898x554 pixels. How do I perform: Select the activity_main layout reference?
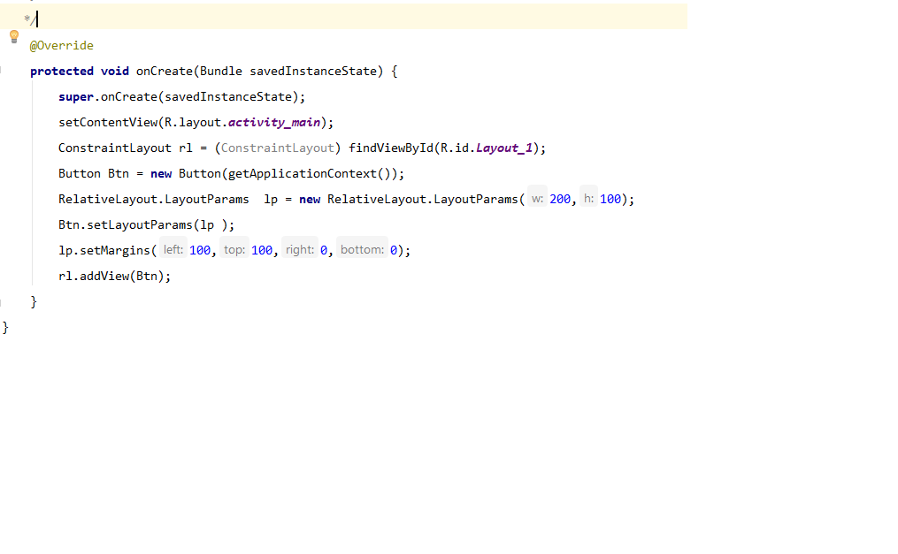273,123
